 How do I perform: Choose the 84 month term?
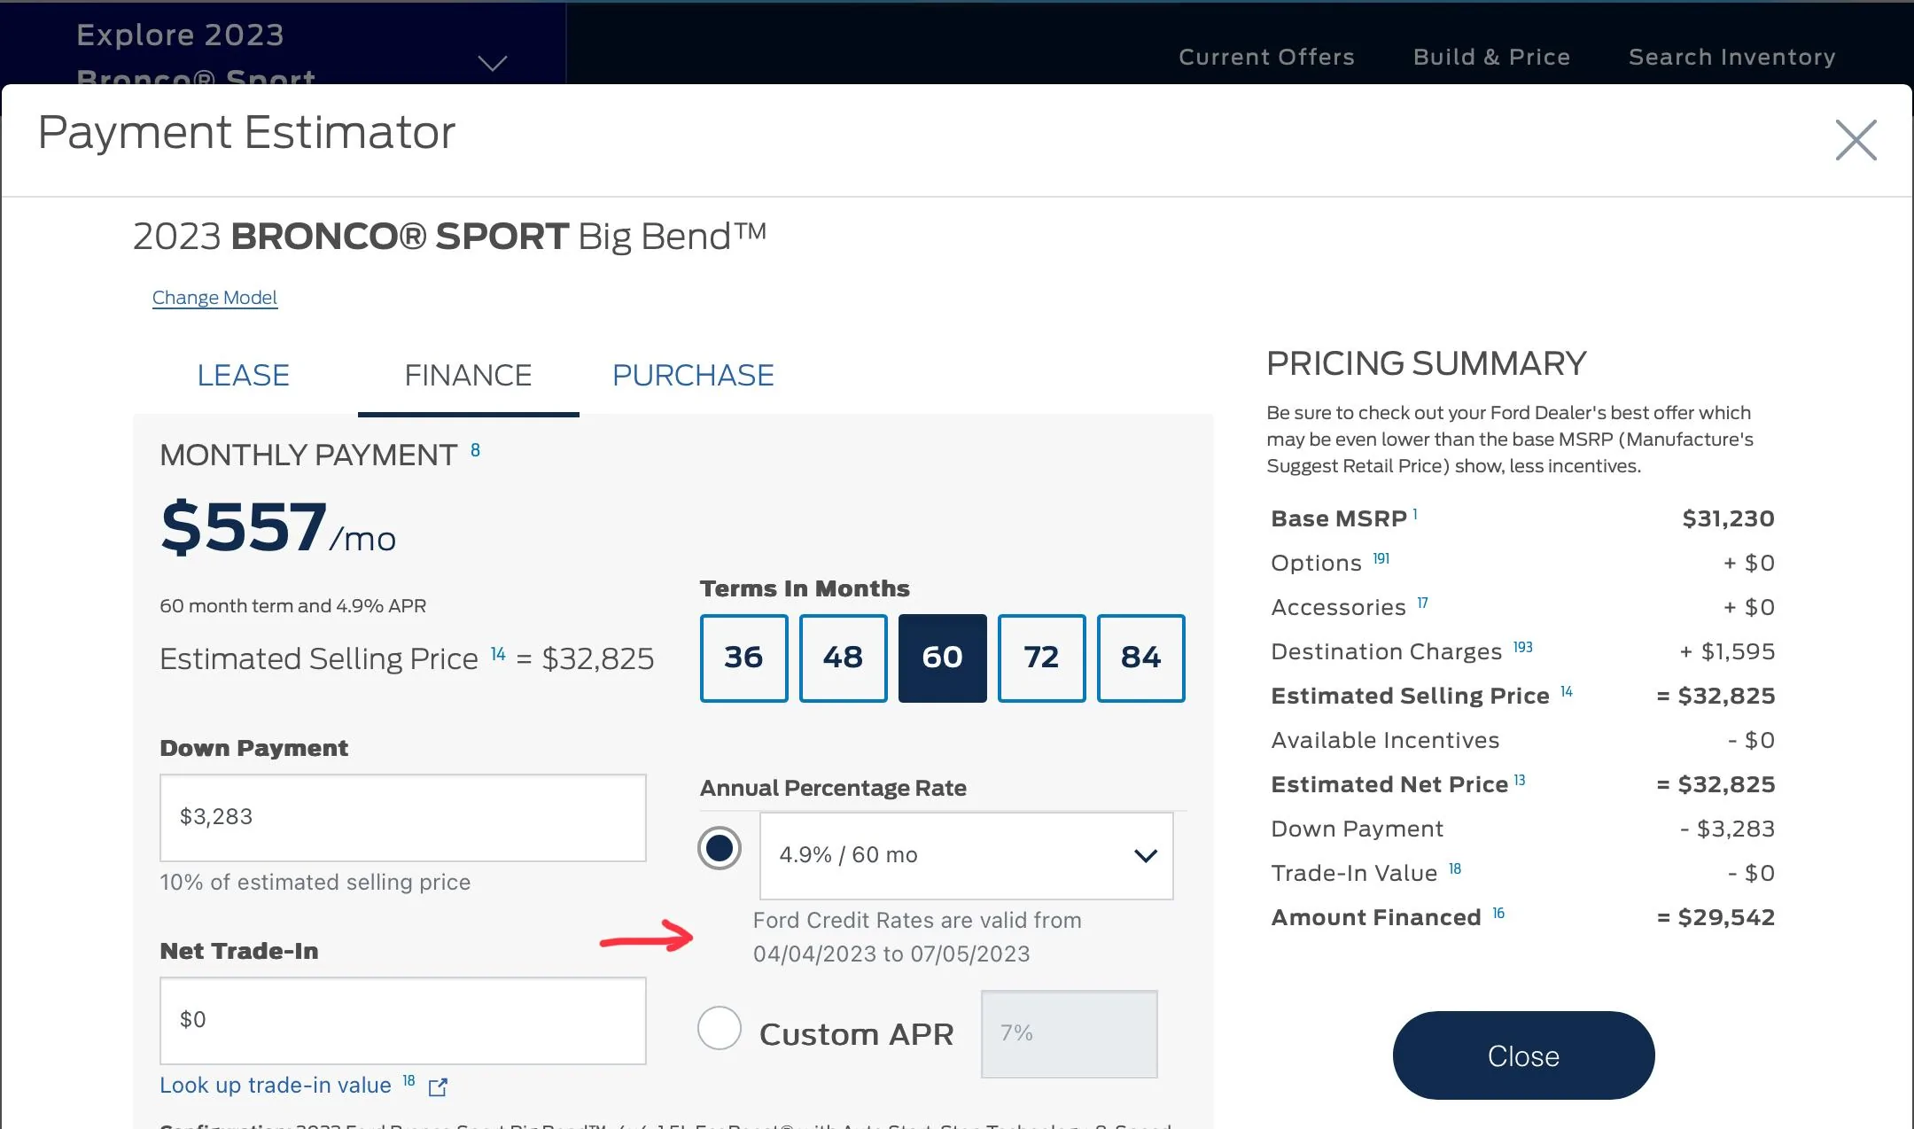[x=1140, y=658]
